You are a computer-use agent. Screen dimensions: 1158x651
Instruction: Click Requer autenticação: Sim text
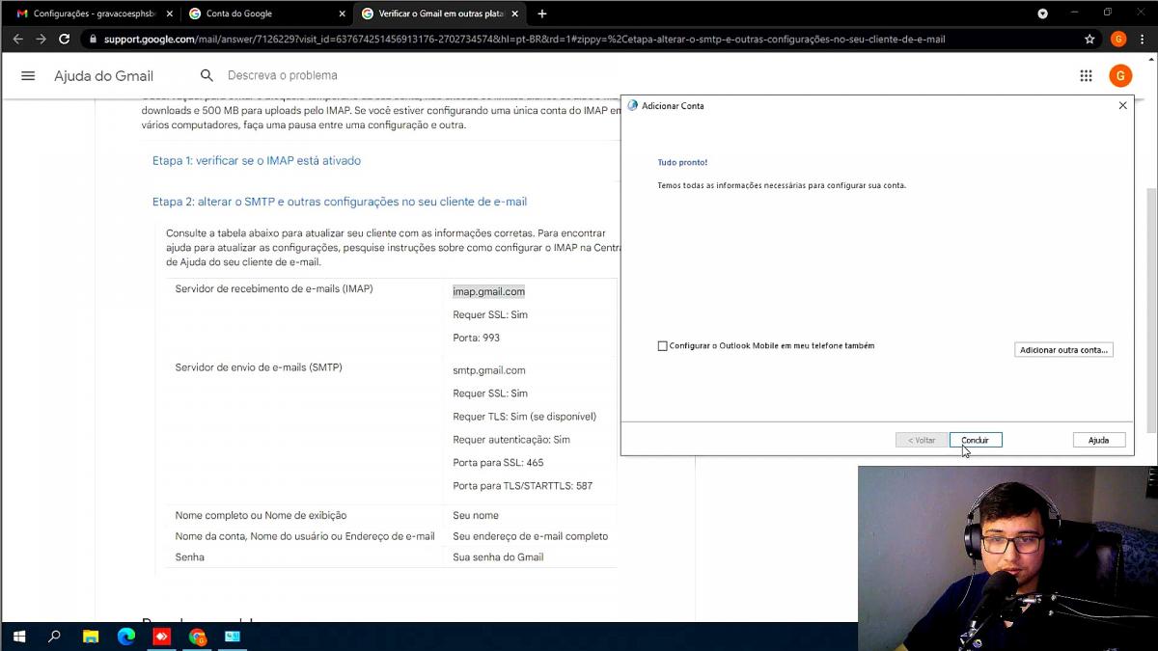[511, 440]
